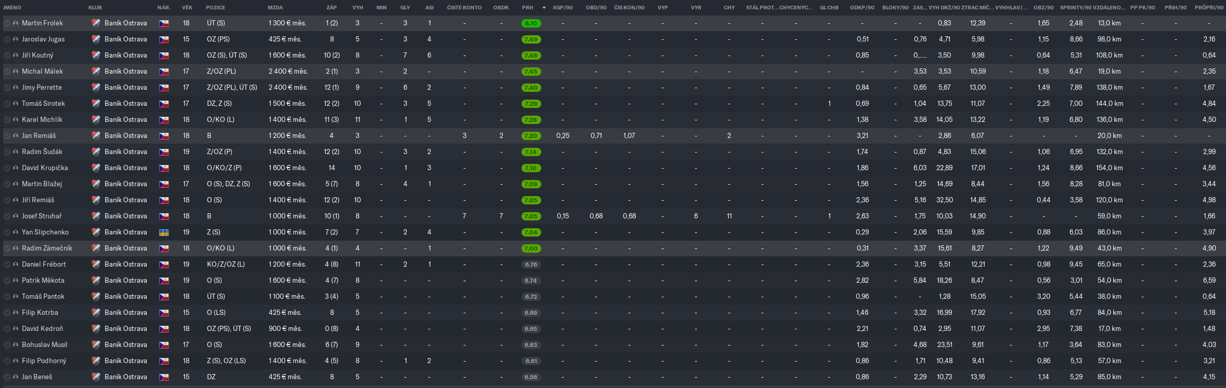The width and height of the screenshot is (1226, 388).
Task: Open Jimy Perrette player profile link
Action: [42, 88]
